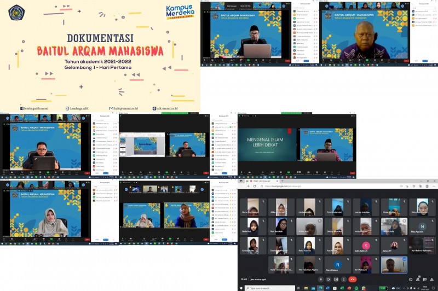Open the more options menu in Meet
The height and width of the screenshot is (291, 438).
point(344,280)
